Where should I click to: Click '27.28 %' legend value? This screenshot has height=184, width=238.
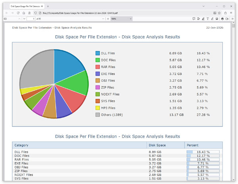tap(203, 115)
